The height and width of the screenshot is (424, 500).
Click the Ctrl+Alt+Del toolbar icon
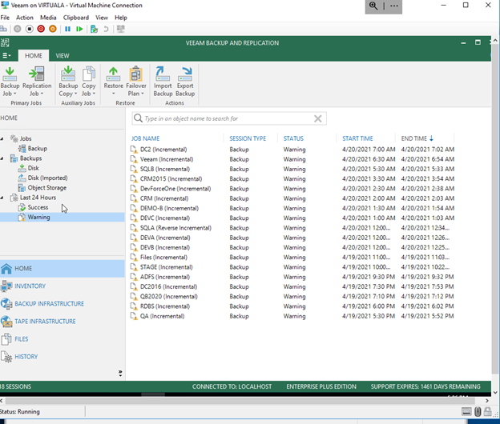click(3, 29)
